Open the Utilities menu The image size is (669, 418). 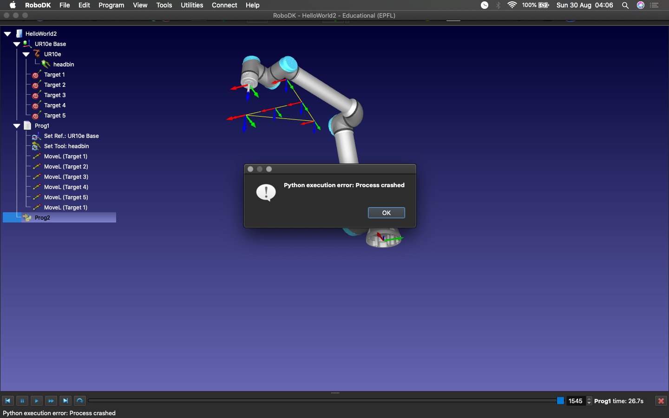coord(191,5)
